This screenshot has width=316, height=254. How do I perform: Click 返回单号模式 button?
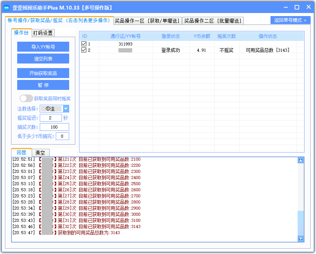pyautogui.click(x=290, y=20)
